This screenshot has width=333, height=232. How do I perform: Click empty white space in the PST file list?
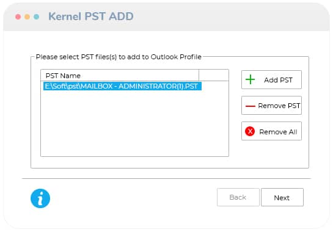[x=134, y=123]
